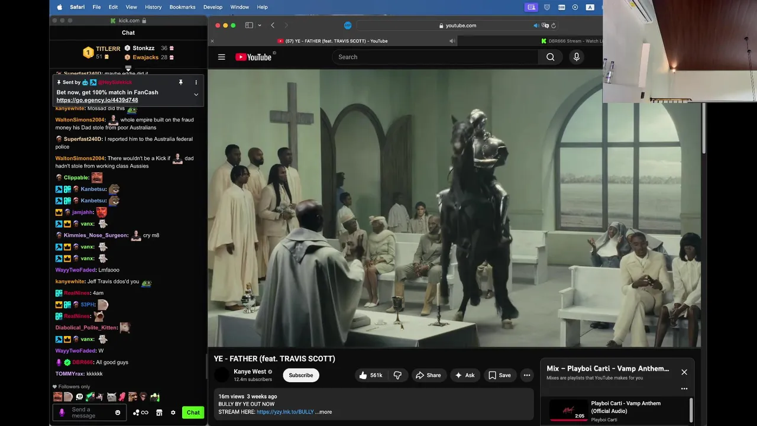Open the Safari app menu

point(77,7)
